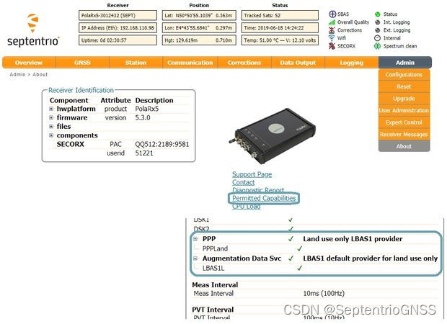The image size is (447, 324).
Task: Select Expert Control in Admin menu
Action: [x=404, y=122]
